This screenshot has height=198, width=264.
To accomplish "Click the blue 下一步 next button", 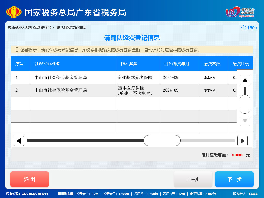I will (x=234, y=179).
